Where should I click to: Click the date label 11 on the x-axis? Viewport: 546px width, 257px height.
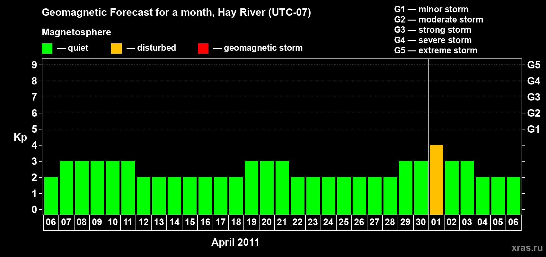(128, 222)
